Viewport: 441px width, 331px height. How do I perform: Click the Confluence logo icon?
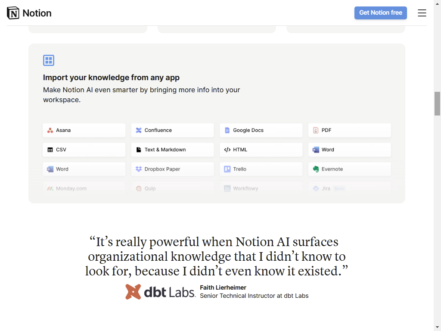click(139, 130)
